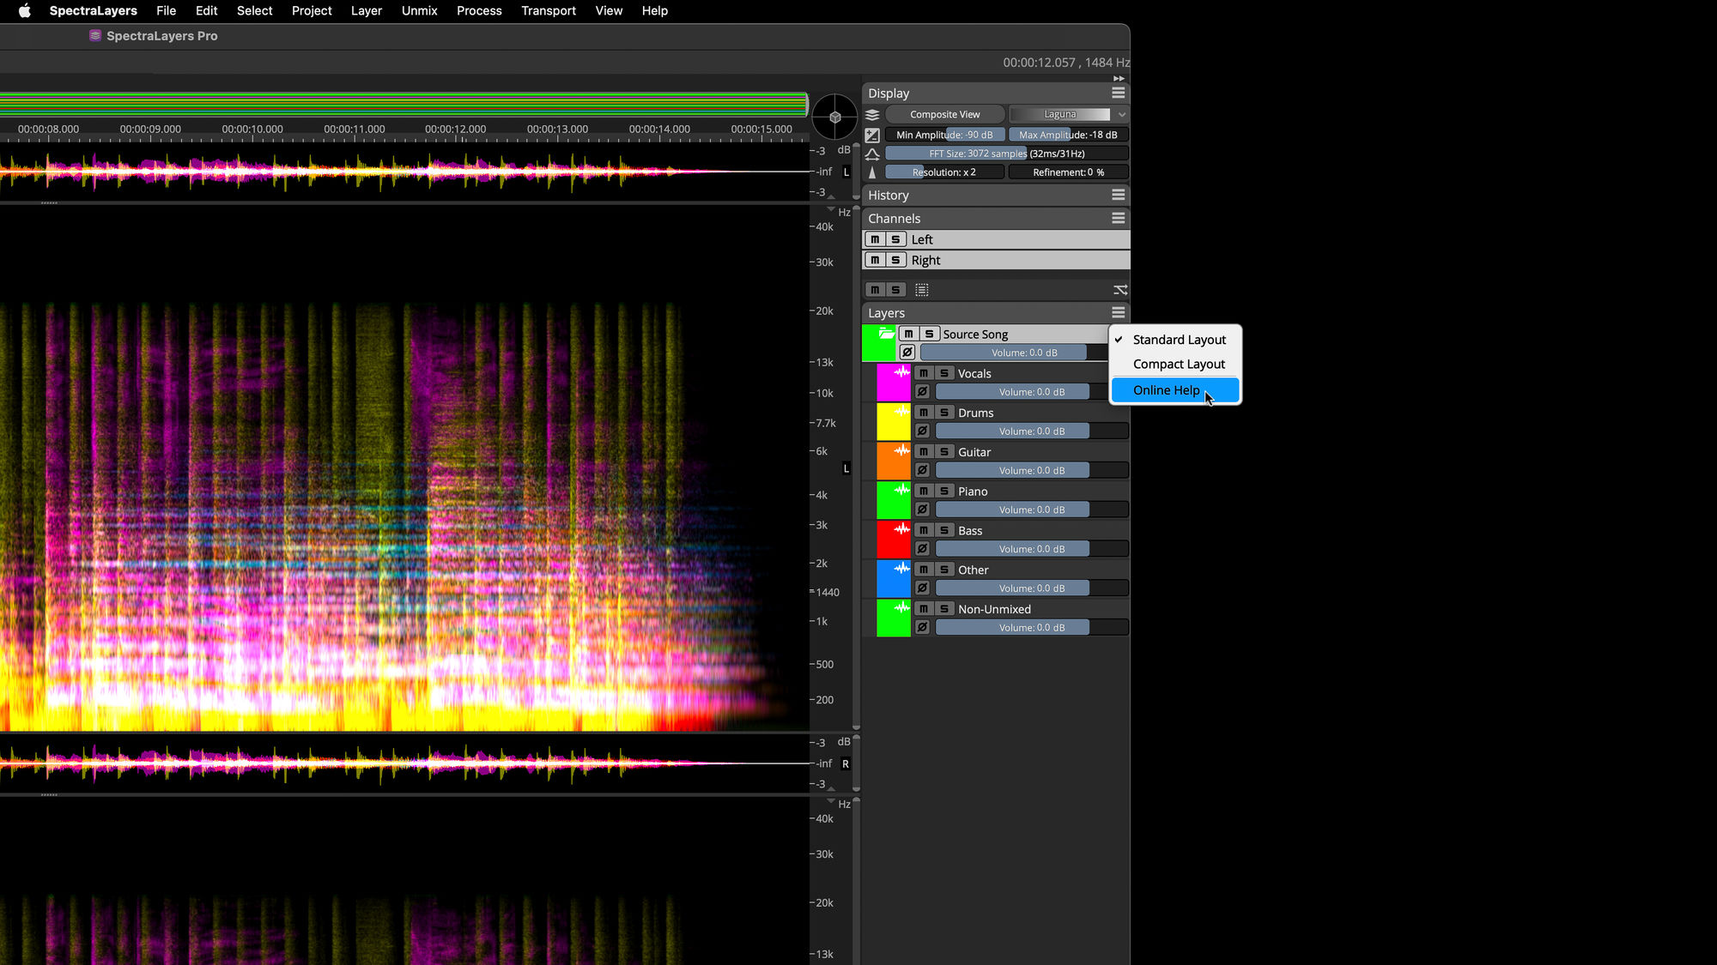Screen dimensions: 1717x965
Task: Adjust the Guitar layer volume slider
Action: [x=1012, y=470]
